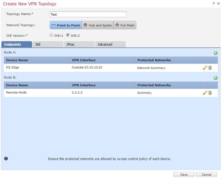Click the Outside/10.10.10.10 interface cell
The width and height of the screenshot is (222, 179).
pyautogui.click(x=102, y=68)
